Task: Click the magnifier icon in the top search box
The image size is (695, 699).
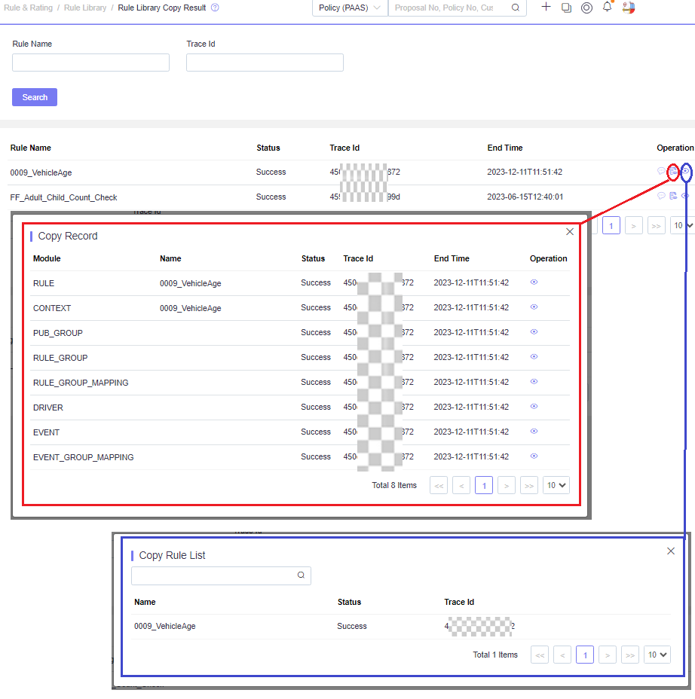Action: pos(516,8)
